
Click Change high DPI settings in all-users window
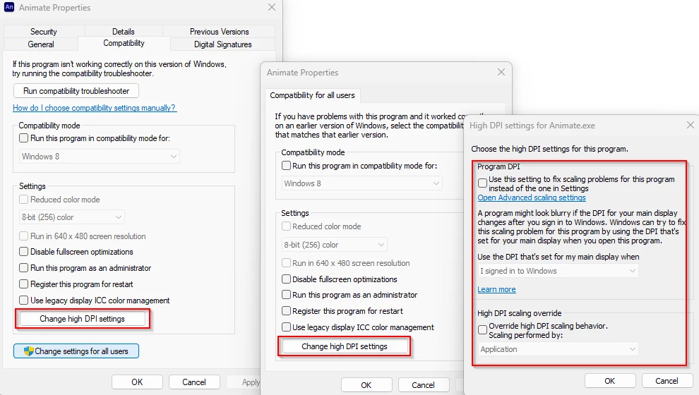click(345, 346)
